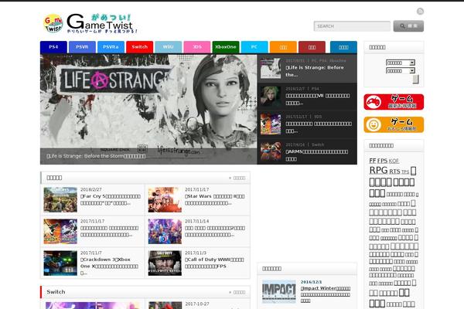This screenshot has height=309, width=464.
Task: Open the FPS tag link
Action: [x=382, y=161]
